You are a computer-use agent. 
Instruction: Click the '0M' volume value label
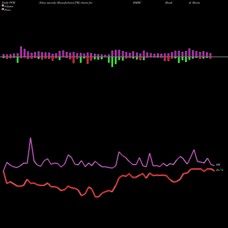click(218, 165)
